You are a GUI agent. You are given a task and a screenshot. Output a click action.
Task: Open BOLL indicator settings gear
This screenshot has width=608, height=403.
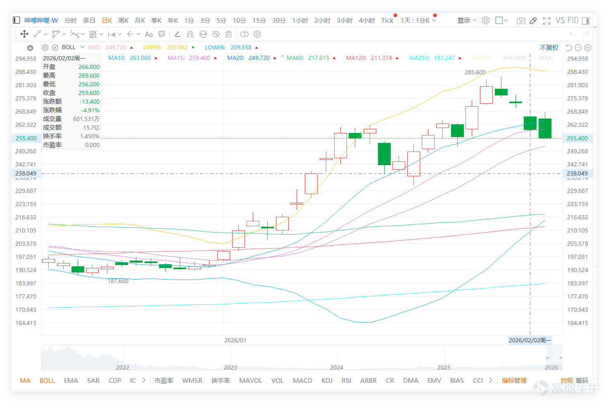click(45, 47)
